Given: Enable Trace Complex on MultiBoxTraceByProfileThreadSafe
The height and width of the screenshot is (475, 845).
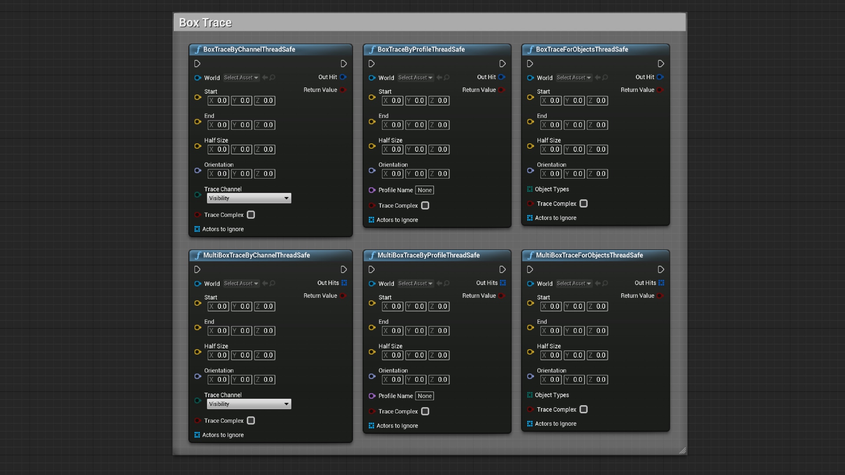Looking at the screenshot, I should [425, 411].
